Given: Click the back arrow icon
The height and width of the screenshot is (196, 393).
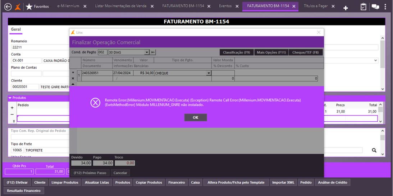Looking at the screenshot, I should tap(8, 7).
